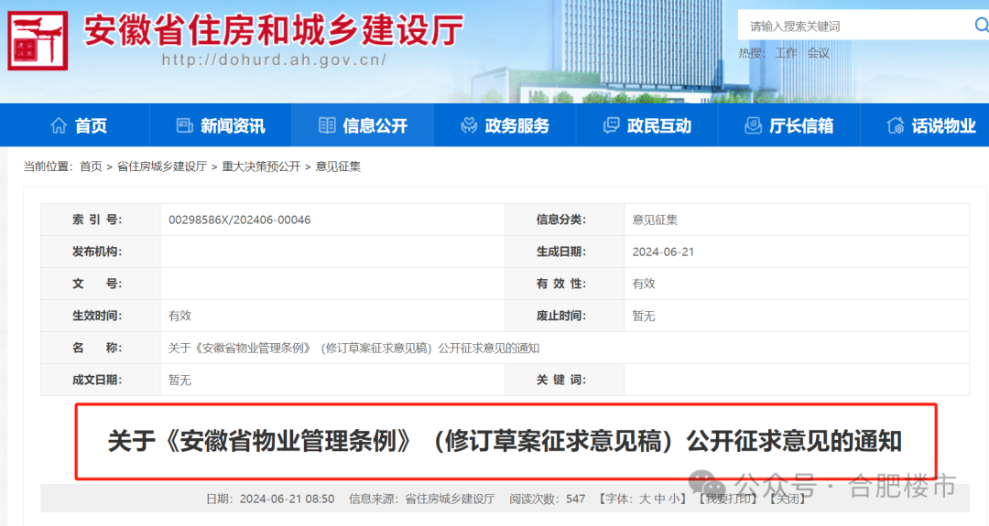Click the 文号 label cell
This screenshot has height=526, width=989.
coord(101,284)
